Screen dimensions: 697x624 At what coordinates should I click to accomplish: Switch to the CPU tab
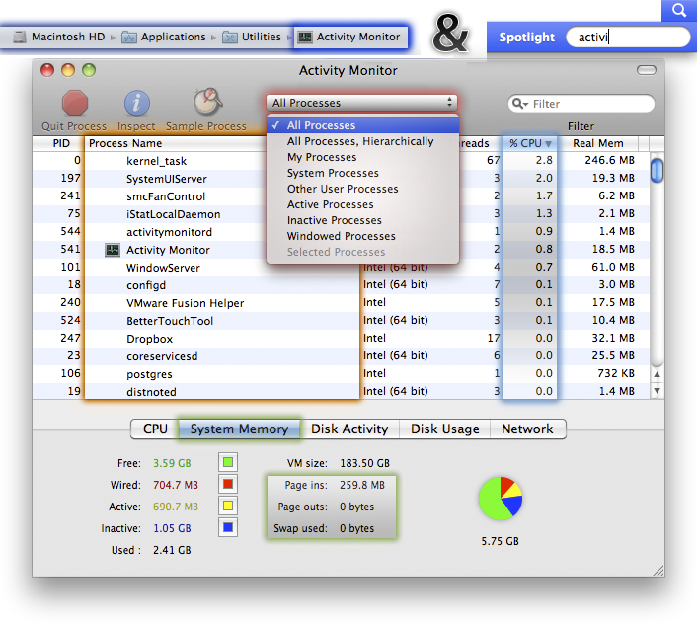[x=155, y=429]
